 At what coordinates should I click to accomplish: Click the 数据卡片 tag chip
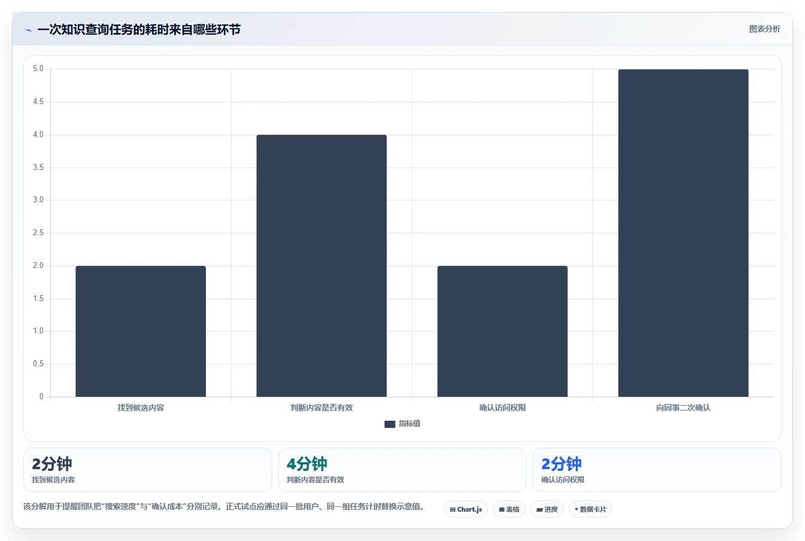590,509
